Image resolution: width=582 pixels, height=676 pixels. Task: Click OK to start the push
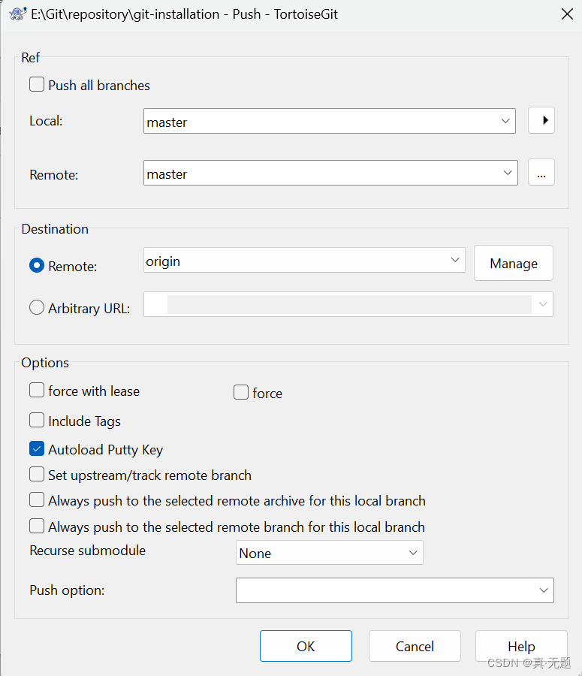point(306,645)
